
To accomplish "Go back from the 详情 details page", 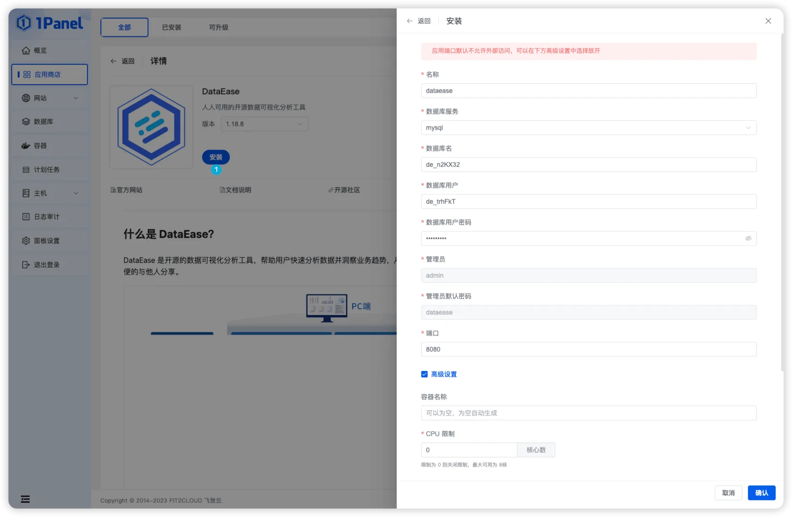I will [x=123, y=61].
